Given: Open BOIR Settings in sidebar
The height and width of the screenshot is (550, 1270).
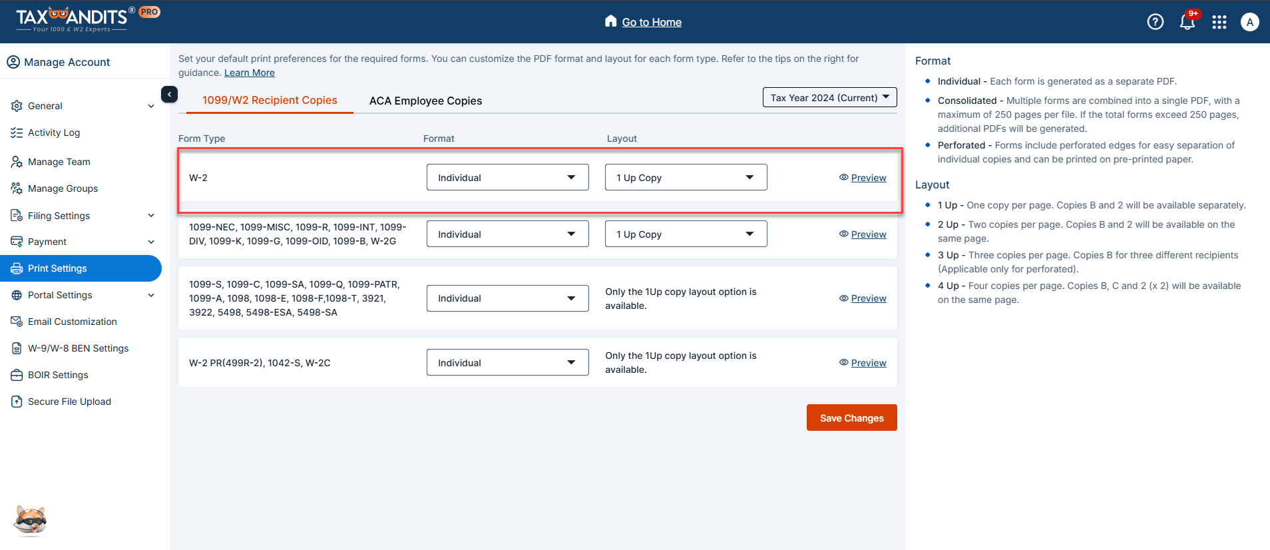Looking at the screenshot, I should (58, 375).
